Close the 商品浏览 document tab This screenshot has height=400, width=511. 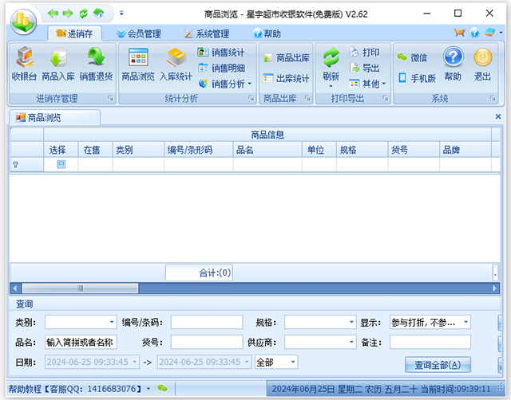[498, 116]
